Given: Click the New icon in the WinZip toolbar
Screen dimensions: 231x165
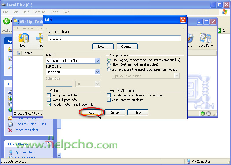Looking at the screenshot, I should pyautogui.click(x=23, y=40).
